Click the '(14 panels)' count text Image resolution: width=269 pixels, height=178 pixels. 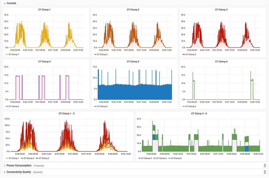[x=39, y=166]
